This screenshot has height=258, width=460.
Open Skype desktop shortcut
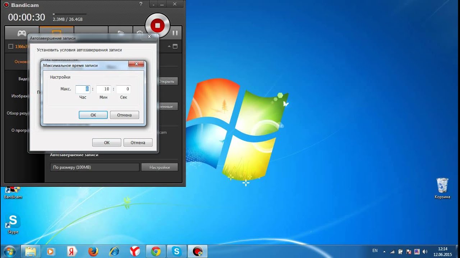click(13, 224)
